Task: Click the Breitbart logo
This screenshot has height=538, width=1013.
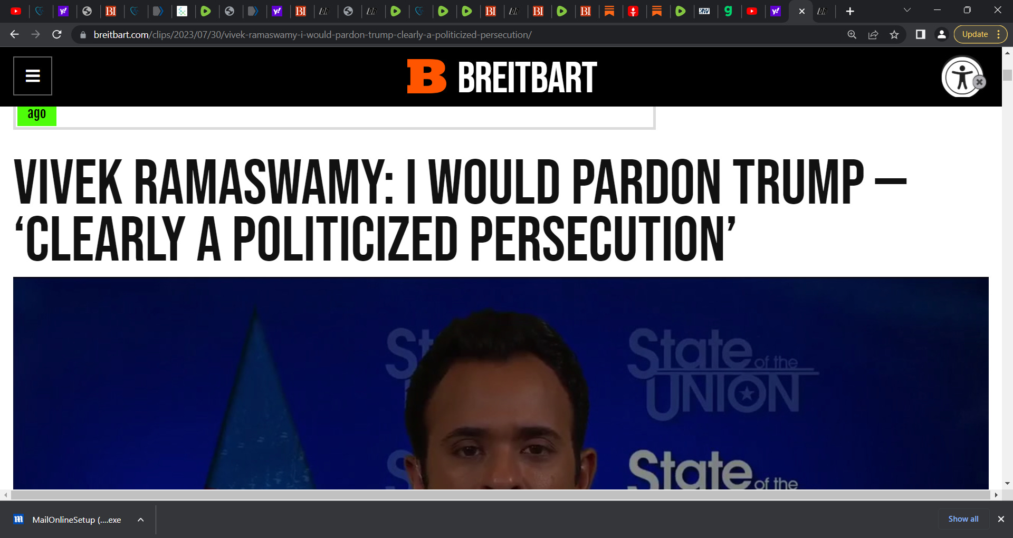Action: 502,77
